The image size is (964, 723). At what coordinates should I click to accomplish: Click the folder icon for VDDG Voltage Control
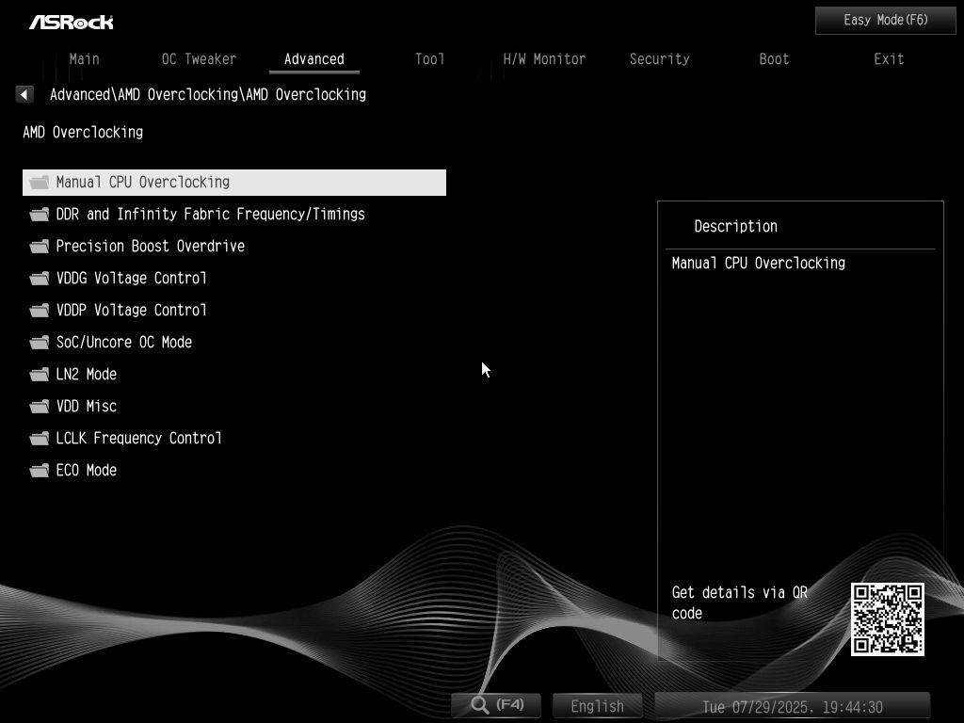pos(40,278)
